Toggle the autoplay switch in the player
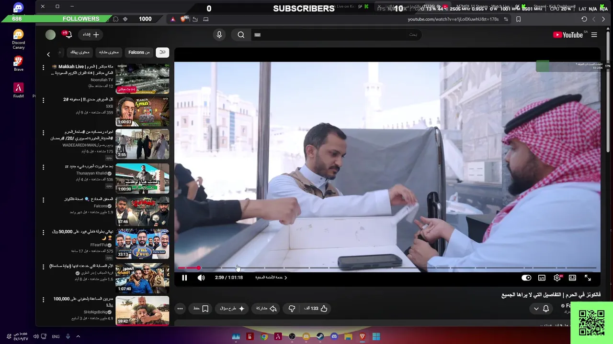This screenshot has height=344, width=613. 526,278
